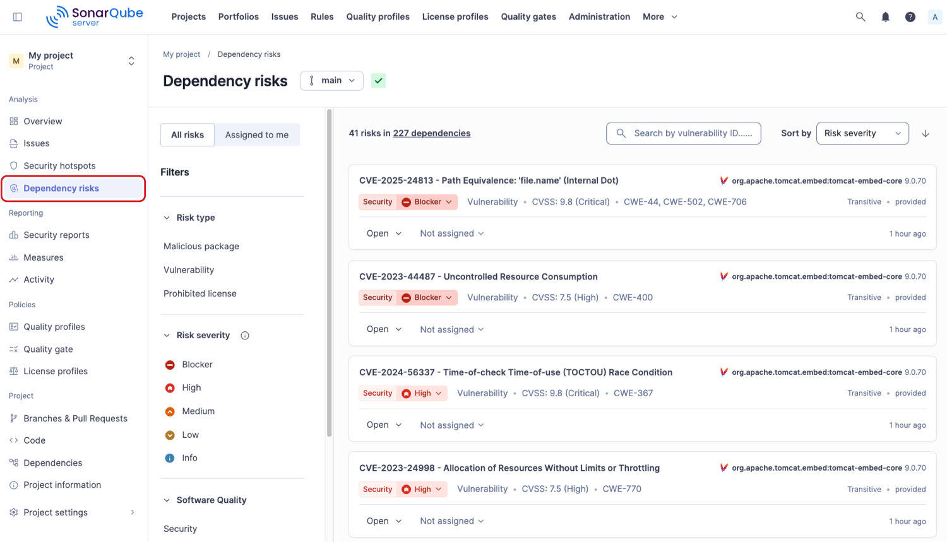Open the notifications bell
Image resolution: width=947 pixels, height=542 pixels.
pyautogui.click(x=884, y=16)
